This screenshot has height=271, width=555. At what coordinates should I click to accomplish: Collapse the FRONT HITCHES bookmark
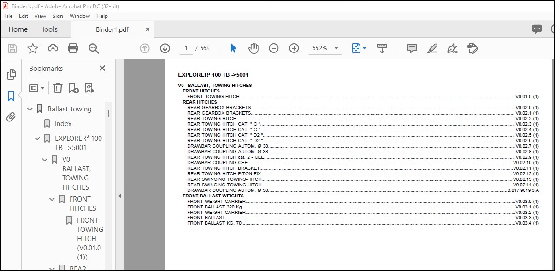52,199
